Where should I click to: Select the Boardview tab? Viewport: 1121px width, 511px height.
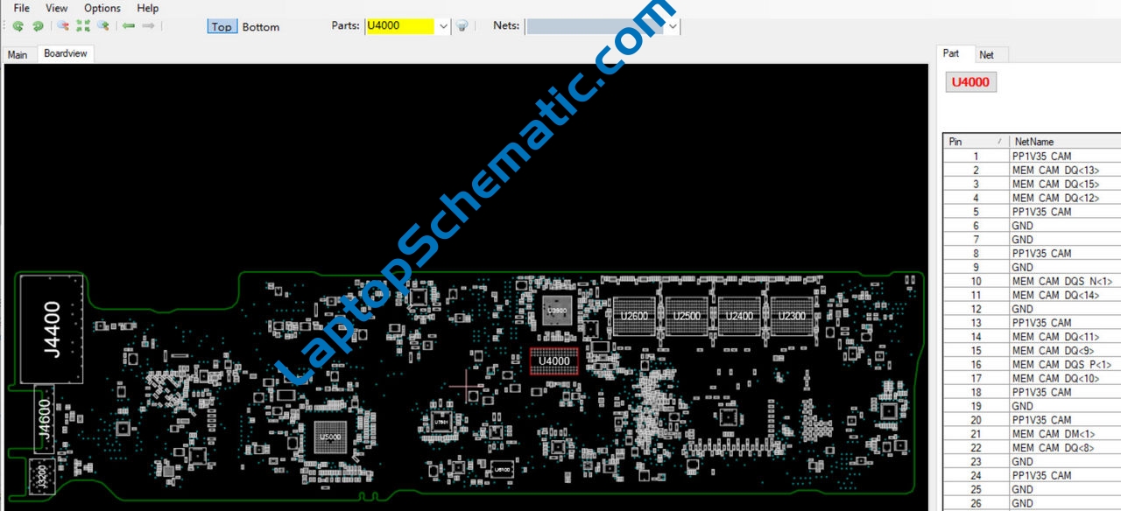tap(66, 53)
